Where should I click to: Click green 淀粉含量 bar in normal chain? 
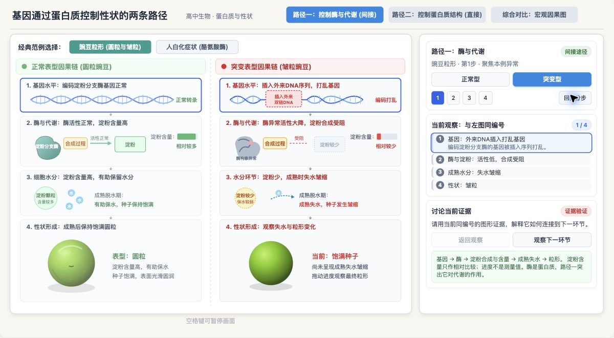click(x=187, y=137)
